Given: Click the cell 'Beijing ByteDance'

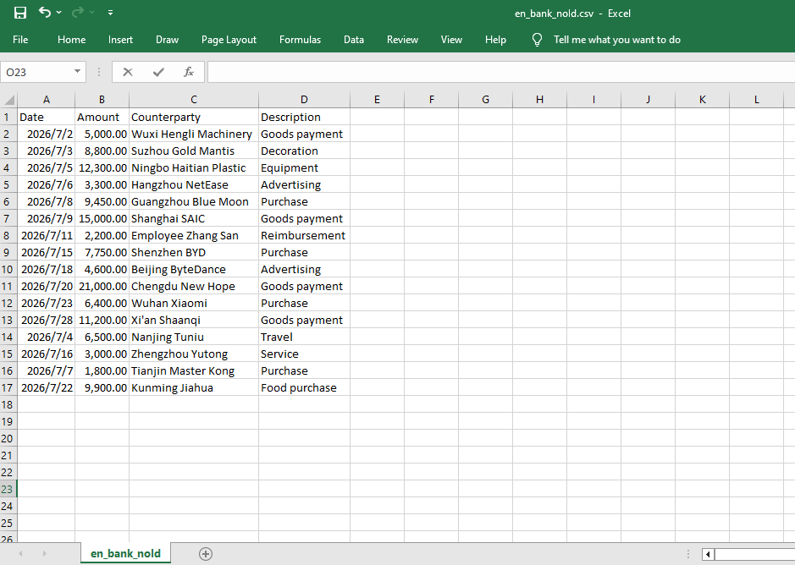Looking at the screenshot, I should click(x=194, y=269).
